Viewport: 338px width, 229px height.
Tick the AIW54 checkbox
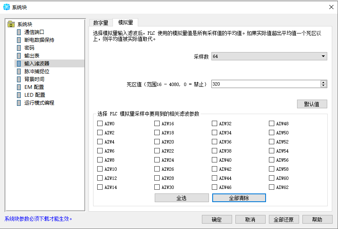pos(272,150)
